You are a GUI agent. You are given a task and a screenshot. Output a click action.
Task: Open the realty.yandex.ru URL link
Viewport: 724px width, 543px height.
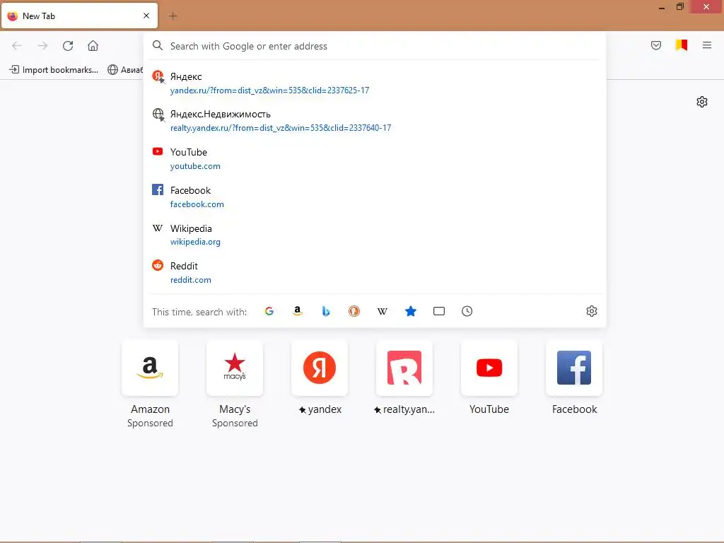281,128
